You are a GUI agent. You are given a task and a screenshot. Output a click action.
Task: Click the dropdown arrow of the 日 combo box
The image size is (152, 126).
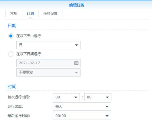(x=76, y=45)
